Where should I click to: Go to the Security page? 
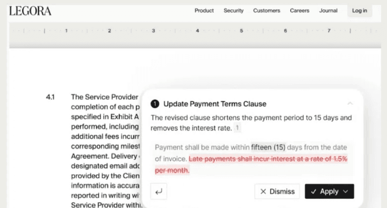pyautogui.click(x=234, y=11)
